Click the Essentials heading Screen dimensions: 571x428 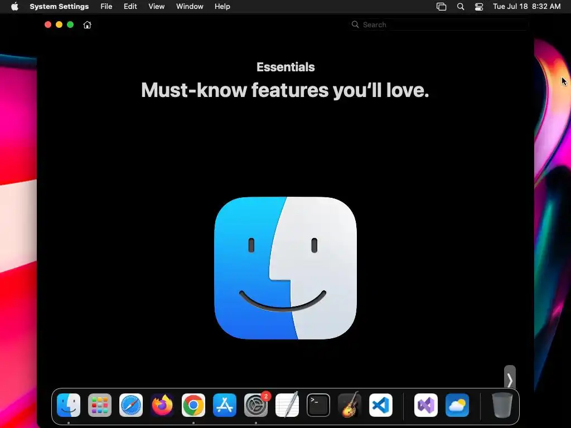pos(285,67)
